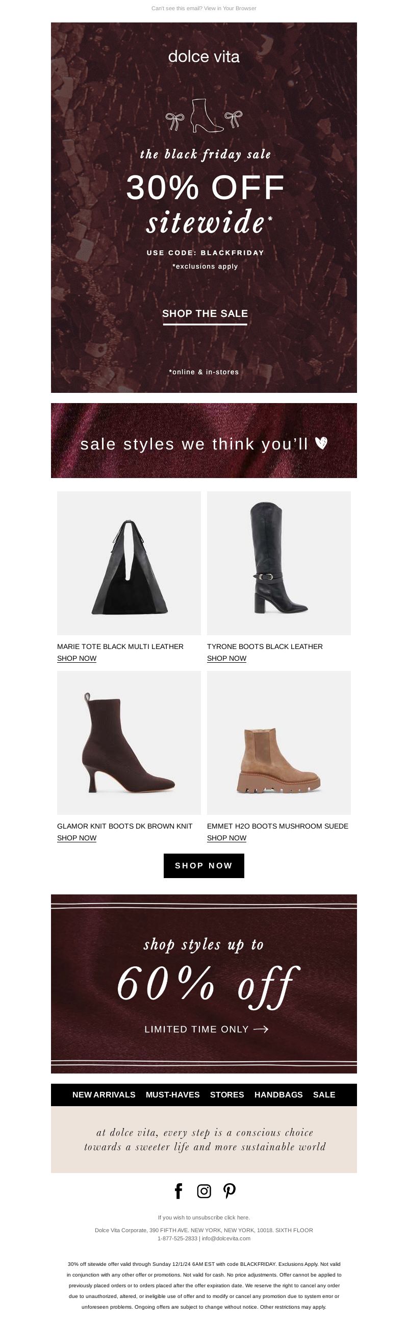Viewport: 408px width, 1323px height.
Task: Open the Glamor Knit Boots product image
Action: (129, 743)
